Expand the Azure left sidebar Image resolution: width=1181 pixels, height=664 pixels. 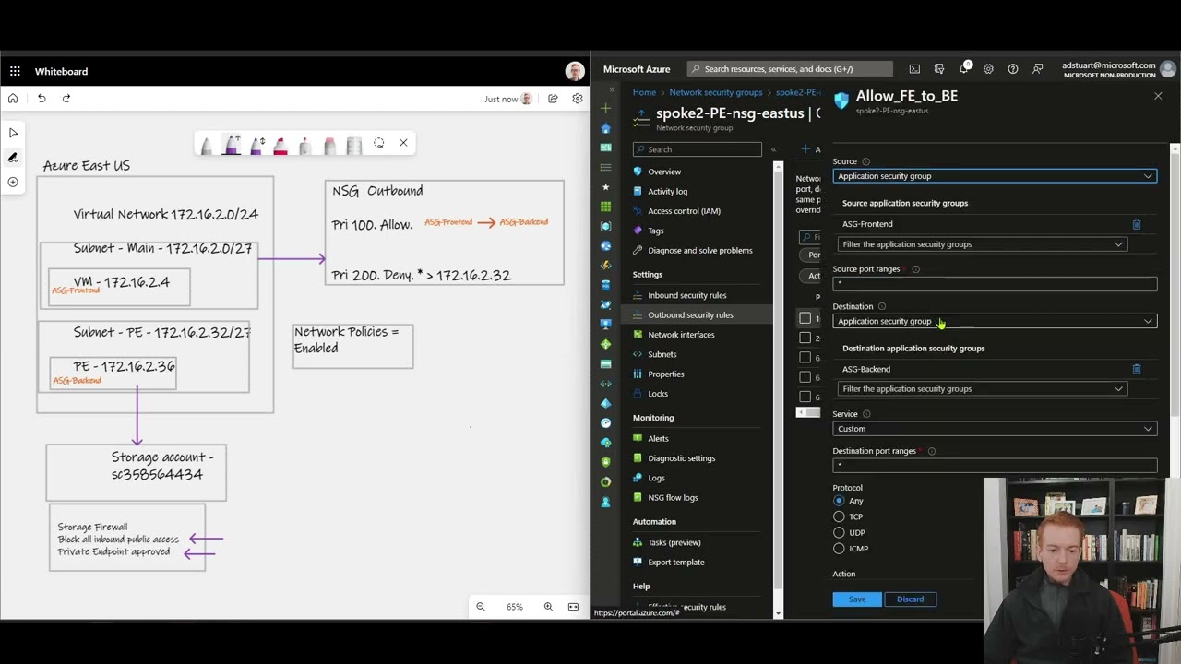[611, 89]
